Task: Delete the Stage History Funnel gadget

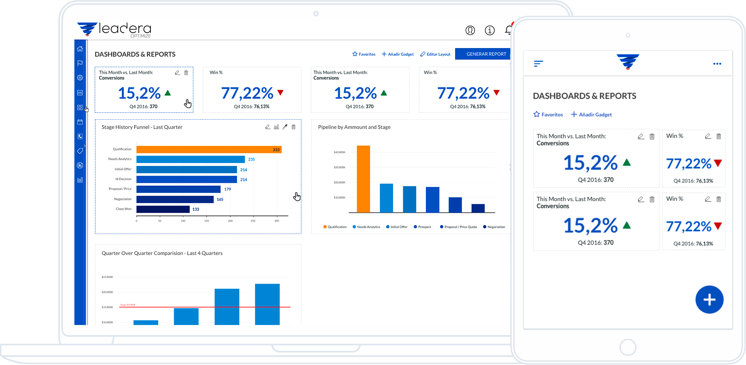Action: click(x=294, y=127)
